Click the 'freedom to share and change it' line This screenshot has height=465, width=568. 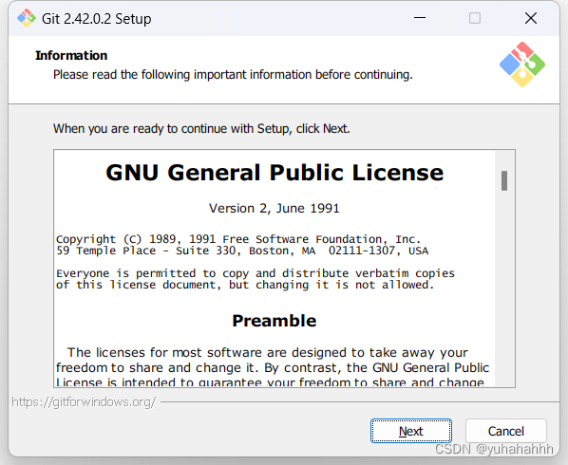[x=273, y=367]
